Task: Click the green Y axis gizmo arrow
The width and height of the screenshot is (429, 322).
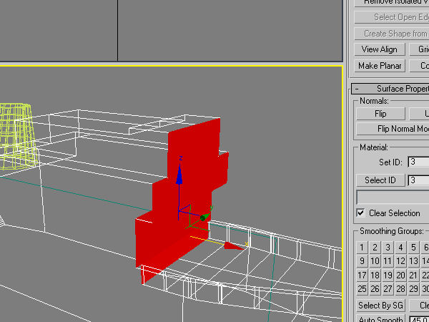Action: (205, 217)
